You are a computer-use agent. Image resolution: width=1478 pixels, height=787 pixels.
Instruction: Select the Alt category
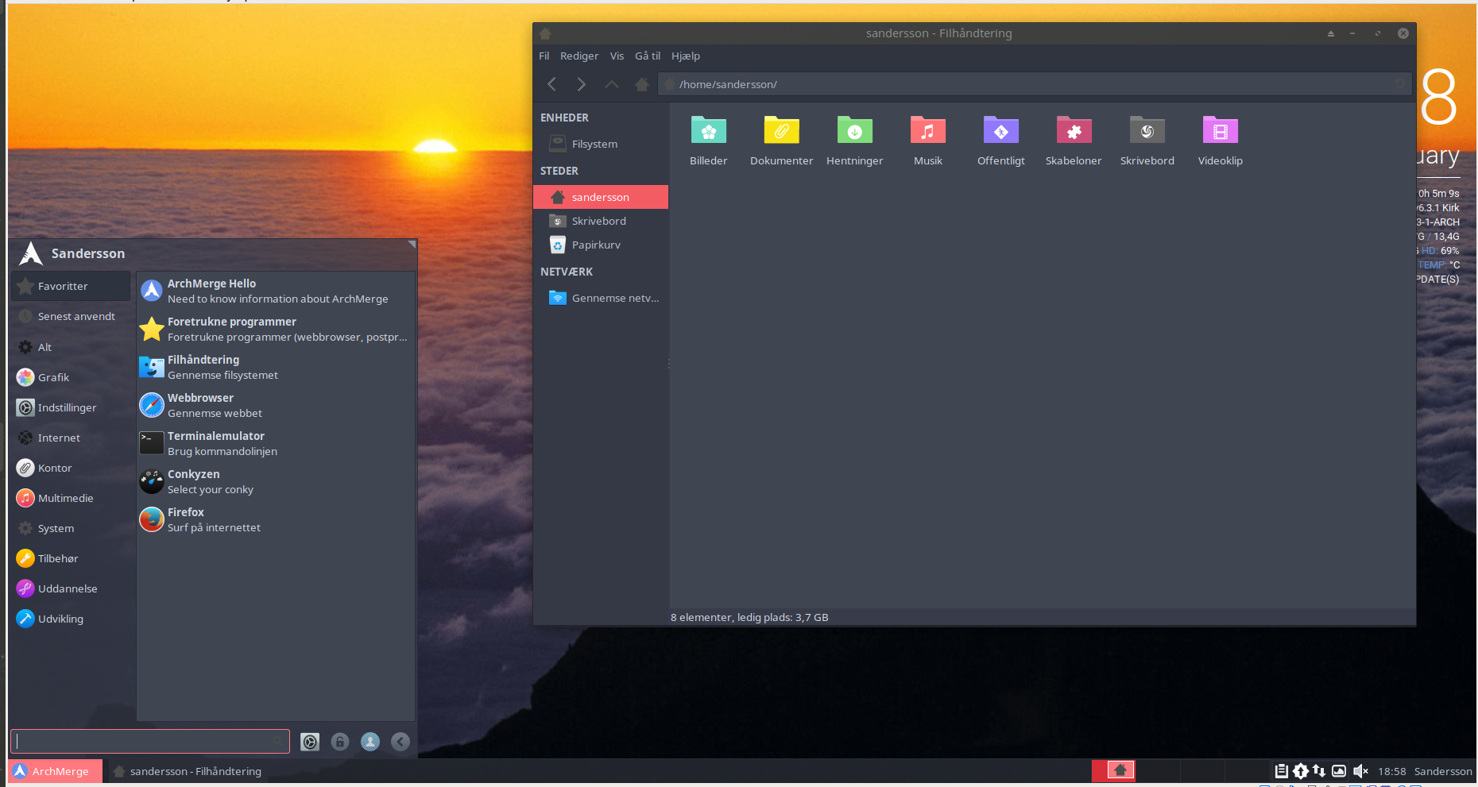click(71, 347)
